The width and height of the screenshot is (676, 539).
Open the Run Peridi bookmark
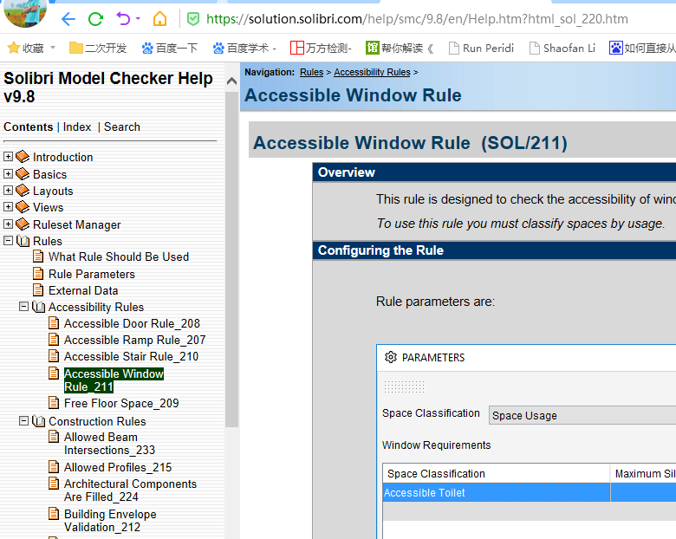(x=481, y=48)
